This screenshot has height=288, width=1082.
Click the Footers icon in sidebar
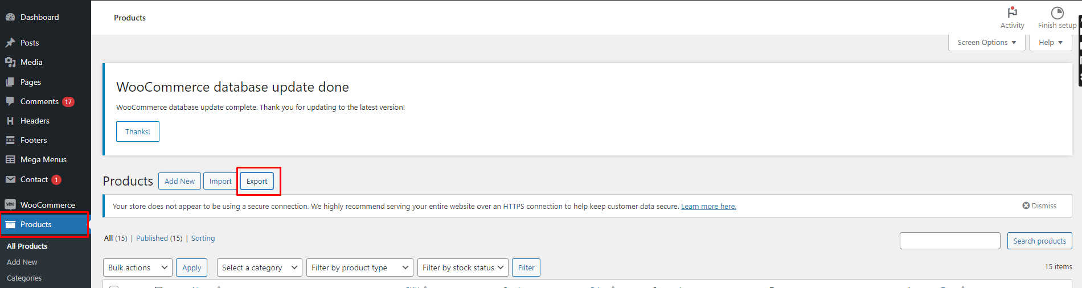[10, 140]
